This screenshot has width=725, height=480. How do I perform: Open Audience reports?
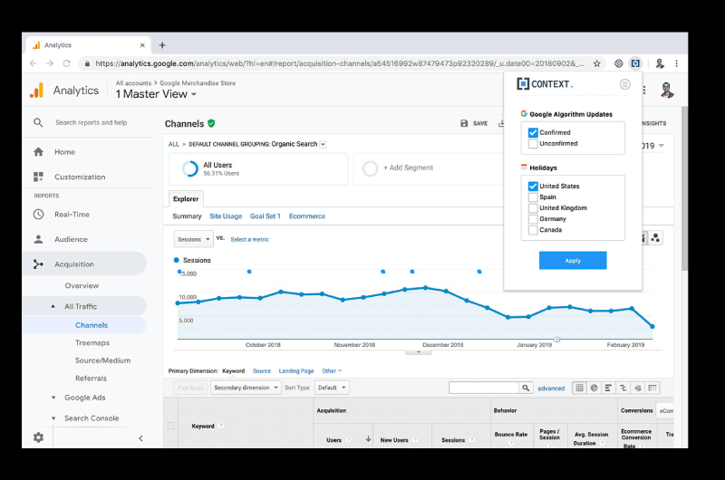71,239
